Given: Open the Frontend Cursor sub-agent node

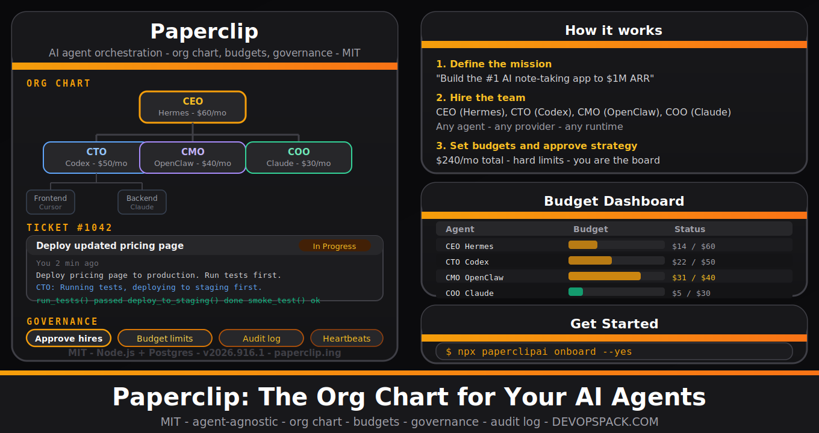Looking at the screenshot, I should pyautogui.click(x=51, y=202).
